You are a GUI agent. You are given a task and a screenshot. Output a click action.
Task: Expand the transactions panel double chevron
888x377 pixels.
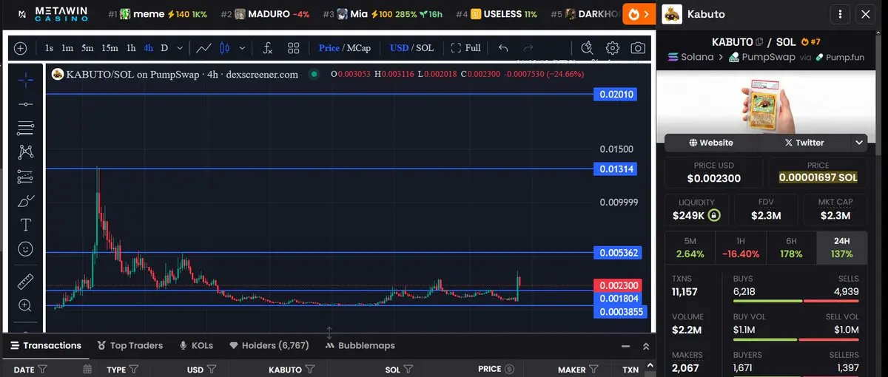[646, 346]
